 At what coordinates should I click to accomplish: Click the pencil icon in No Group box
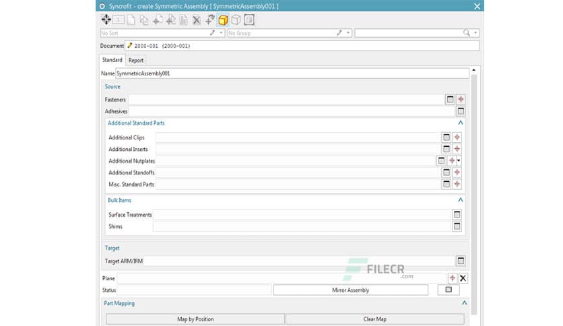[339, 33]
